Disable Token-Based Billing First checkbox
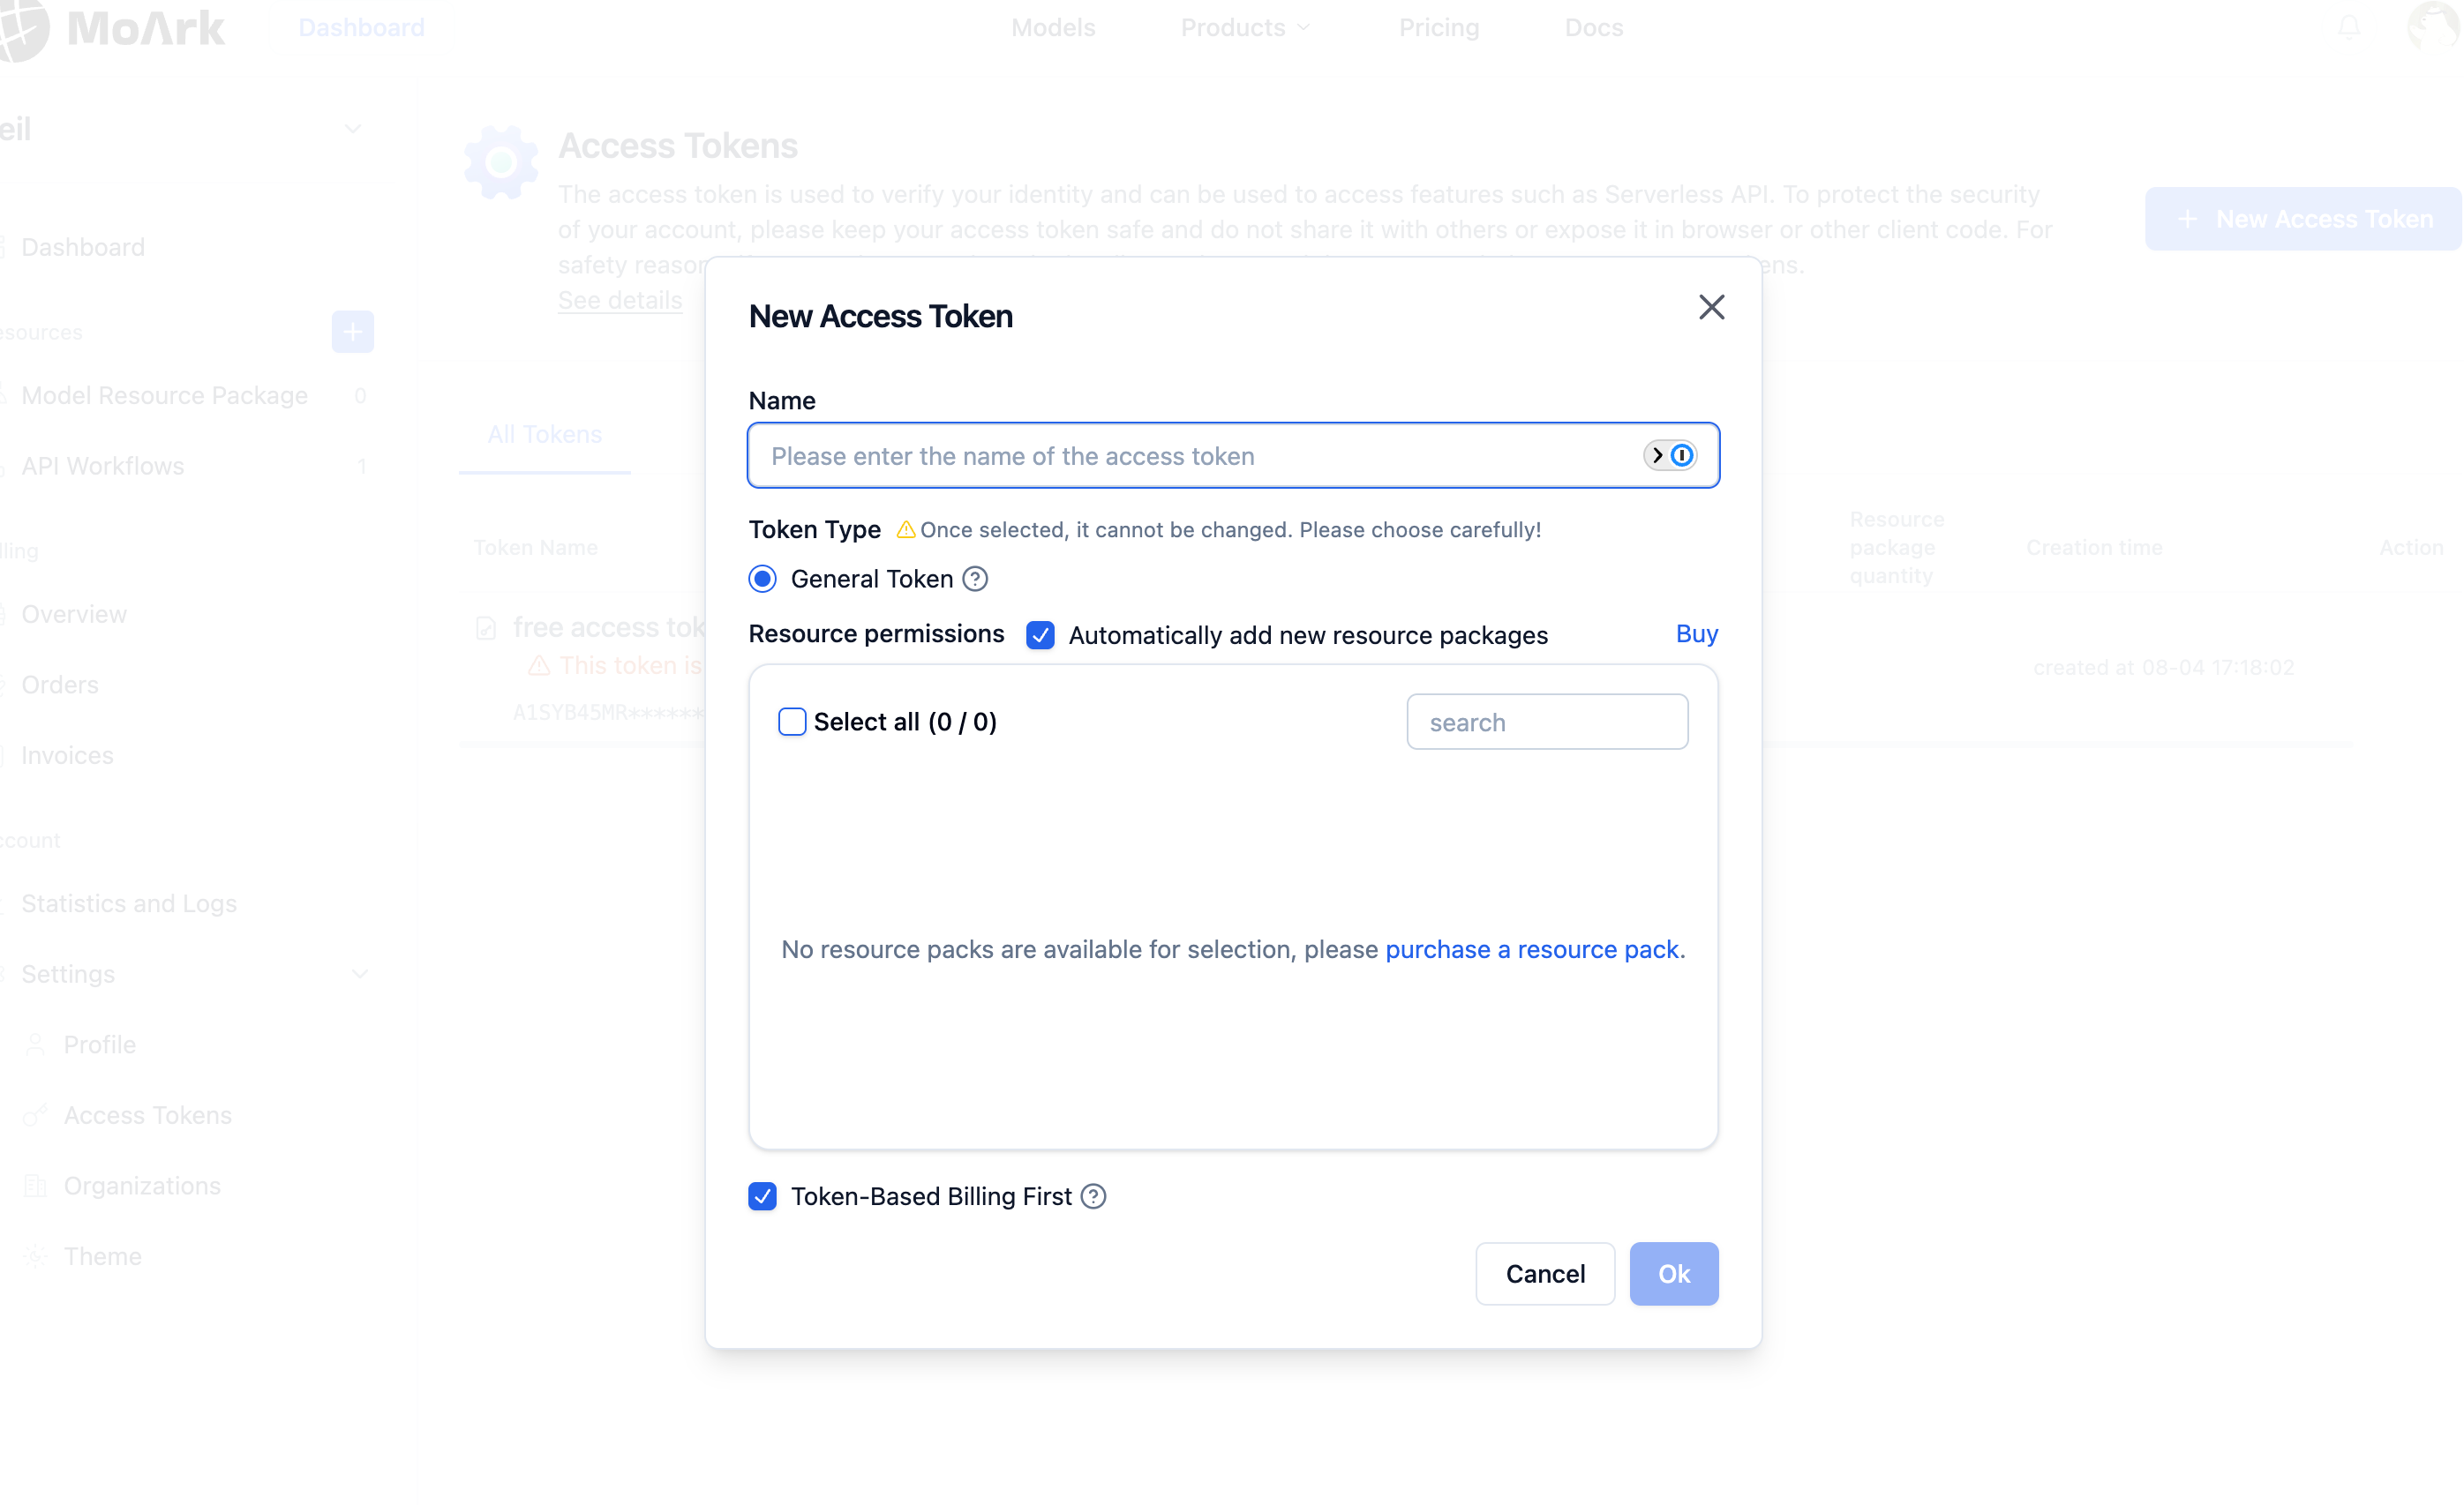 763,1196
